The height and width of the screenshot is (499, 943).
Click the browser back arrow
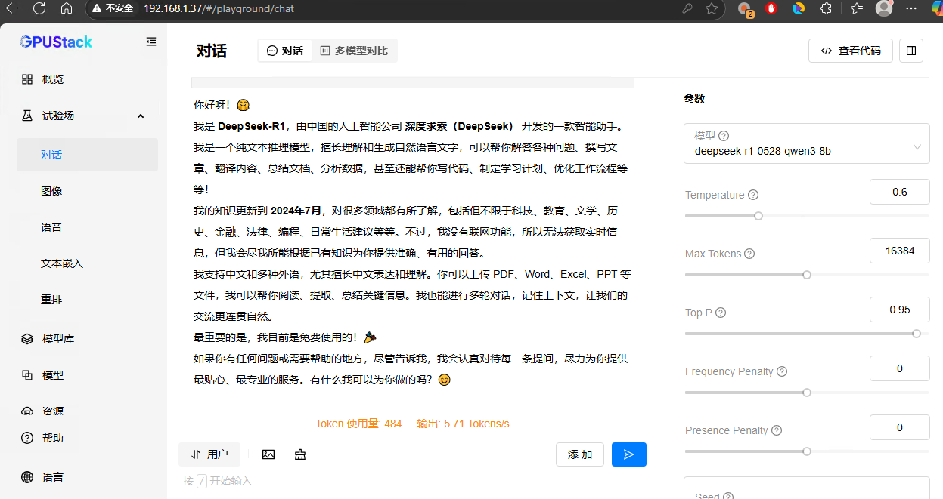pos(13,9)
